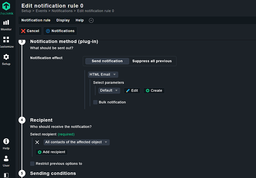The height and width of the screenshot is (178, 256).
Task: Select the Send notification option
Action: point(107,61)
